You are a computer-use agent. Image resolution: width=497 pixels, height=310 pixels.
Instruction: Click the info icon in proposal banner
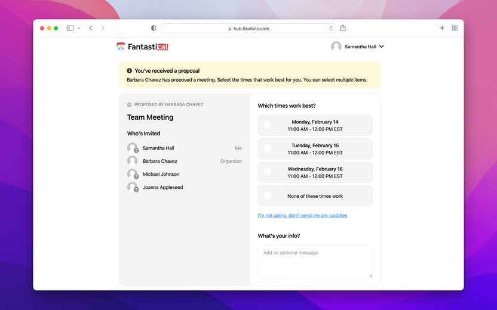click(x=129, y=71)
